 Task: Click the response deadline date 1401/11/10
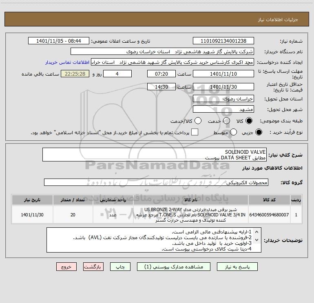(x=223, y=74)
